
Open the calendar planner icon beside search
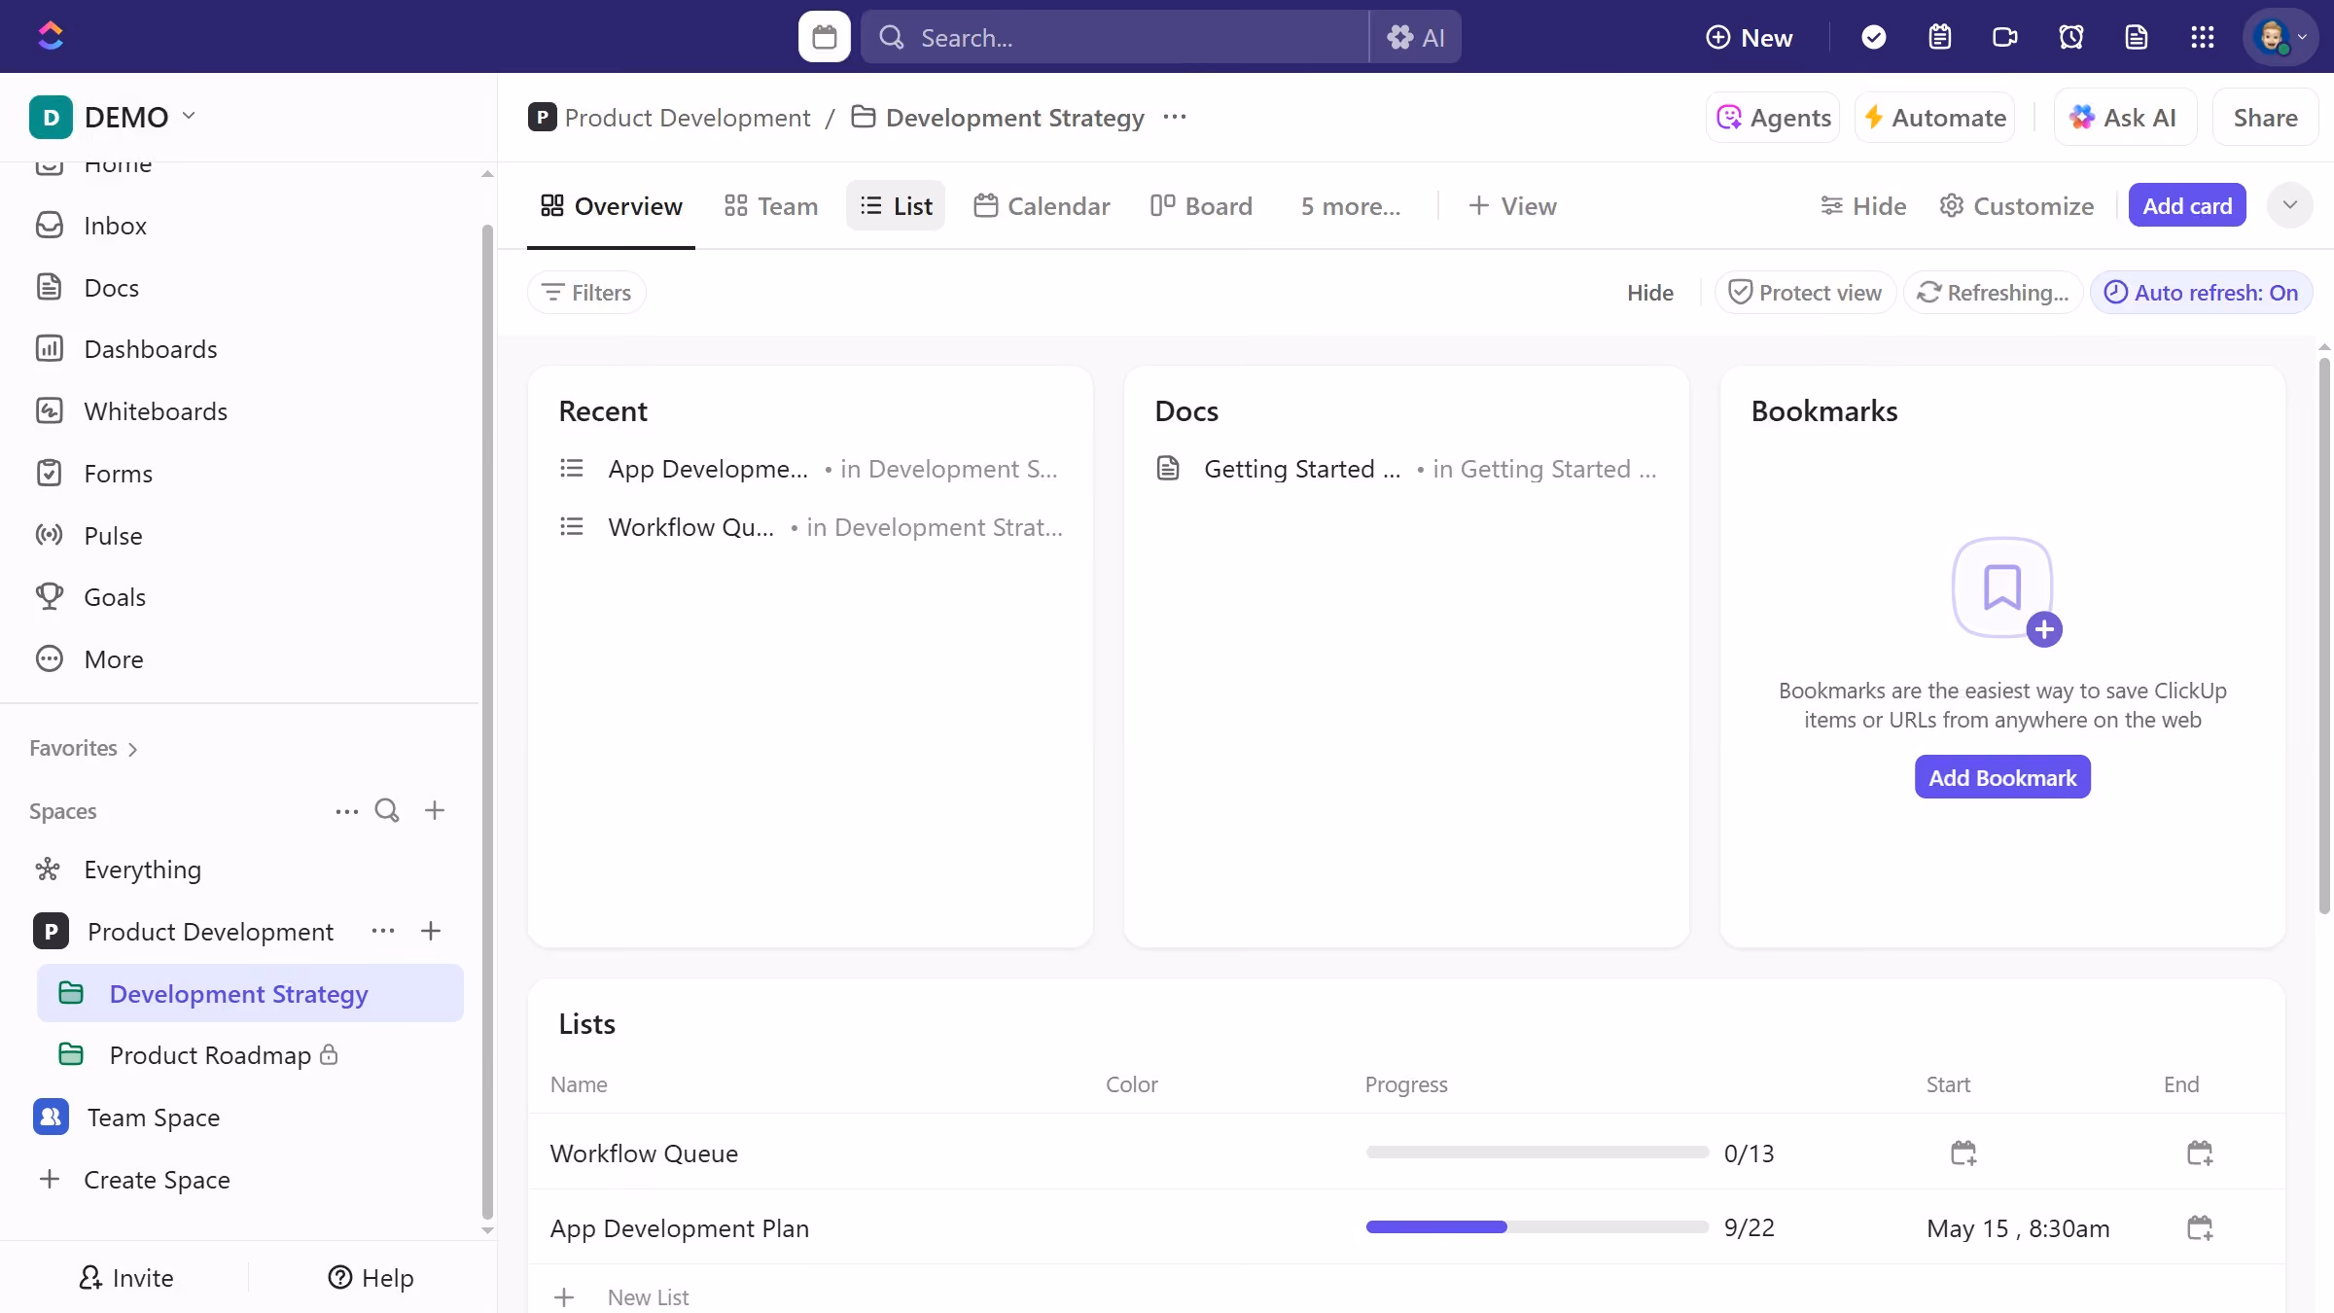[825, 37]
